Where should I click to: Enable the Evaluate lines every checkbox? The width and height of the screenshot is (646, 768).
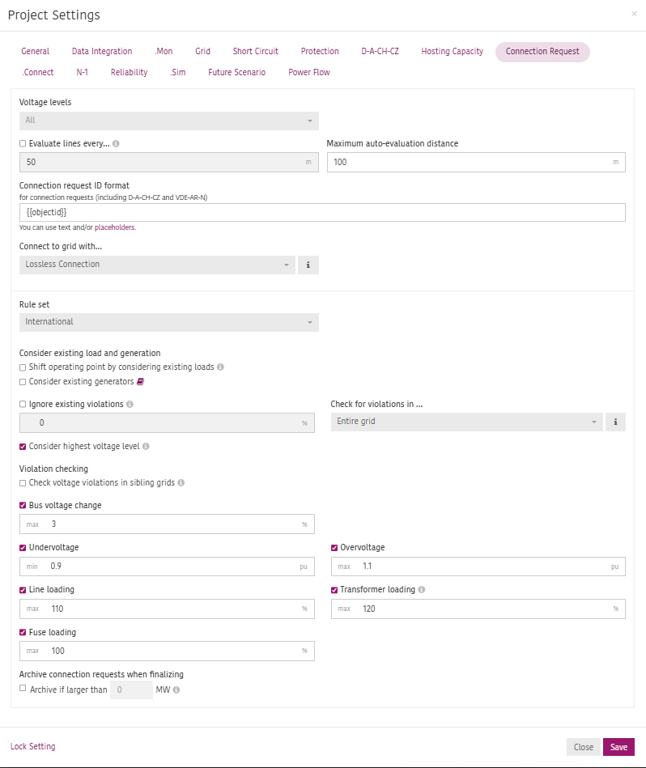[x=23, y=143]
